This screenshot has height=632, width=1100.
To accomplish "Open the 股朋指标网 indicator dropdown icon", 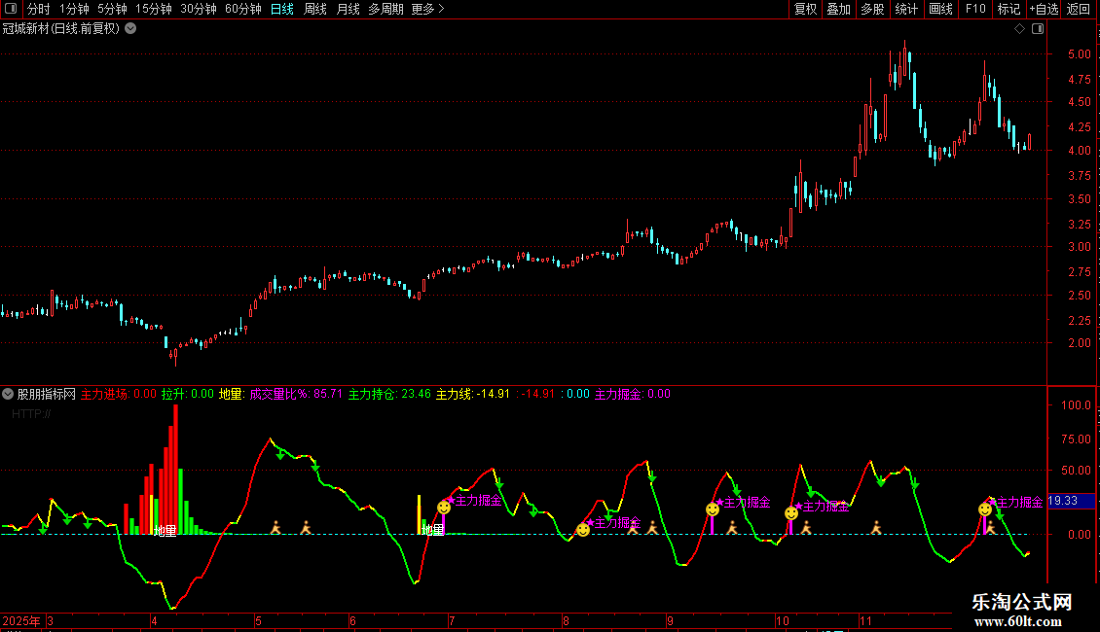I will [8, 394].
